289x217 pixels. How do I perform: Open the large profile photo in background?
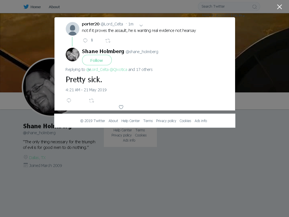(x=38, y=87)
